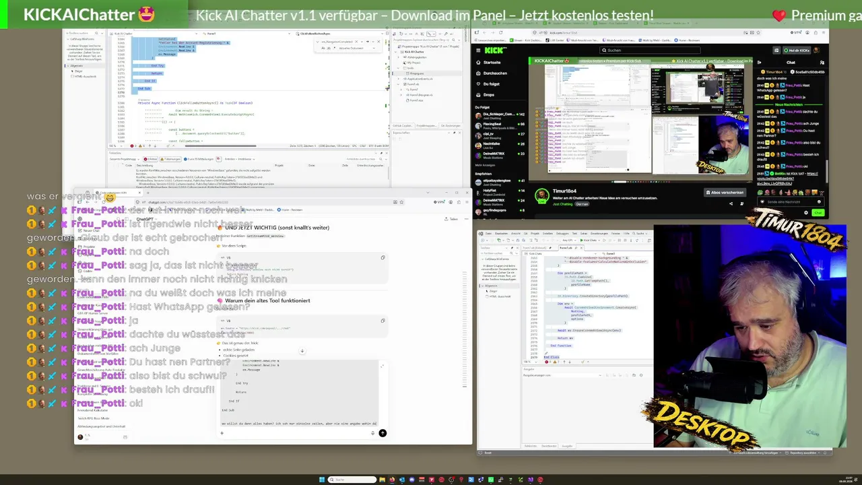Screen dimensions: 862x485
Task: Click the Teilen button in ChatGPT
Action: click(x=451, y=219)
